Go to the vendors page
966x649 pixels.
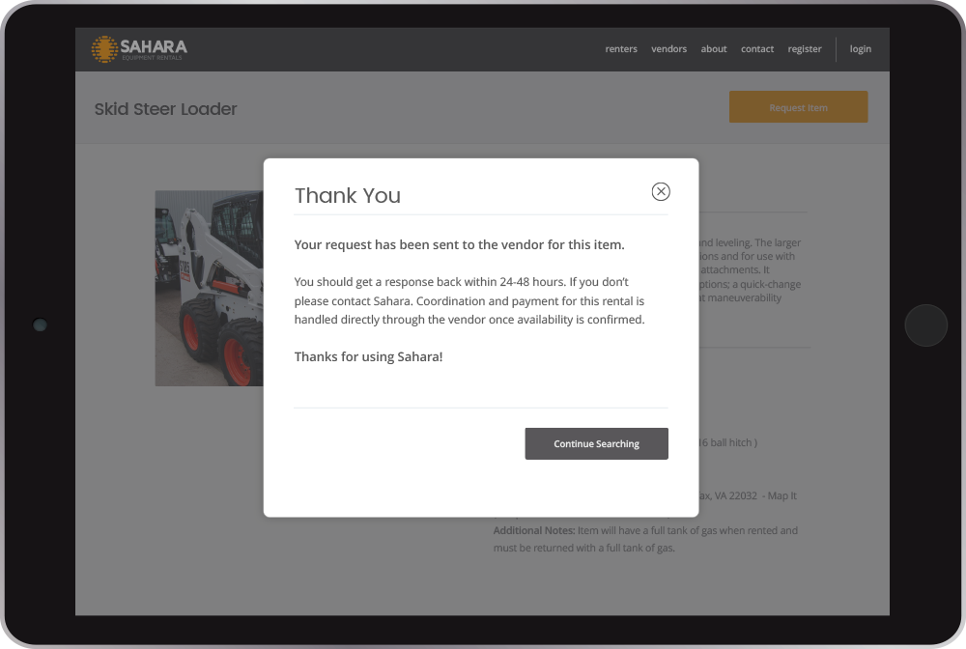coord(668,49)
